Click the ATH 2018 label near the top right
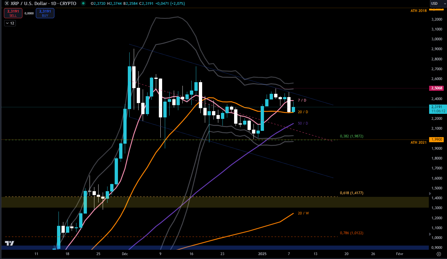The image size is (447, 259). (x=419, y=10)
